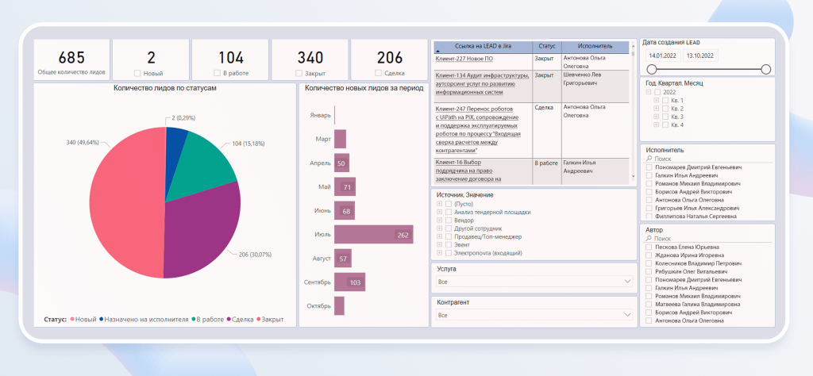Image resolution: width=813 pixels, height=376 pixels.
Task: Check the 2022 year checkbox
Action: pos(658,92)
